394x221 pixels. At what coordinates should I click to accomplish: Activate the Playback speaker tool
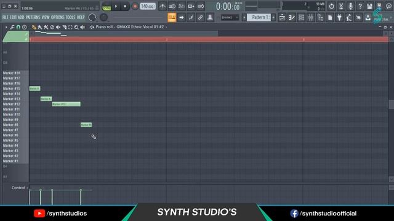pyautogui.click(x=82, y=27)
